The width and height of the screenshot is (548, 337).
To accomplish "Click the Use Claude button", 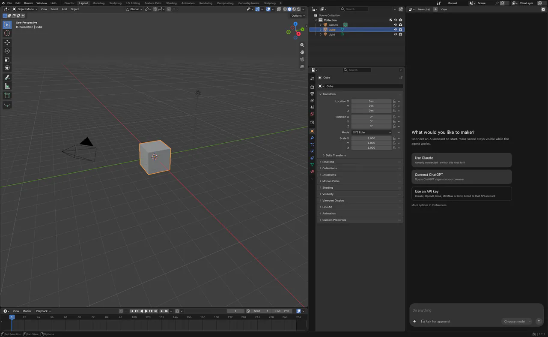I will 462,160.
